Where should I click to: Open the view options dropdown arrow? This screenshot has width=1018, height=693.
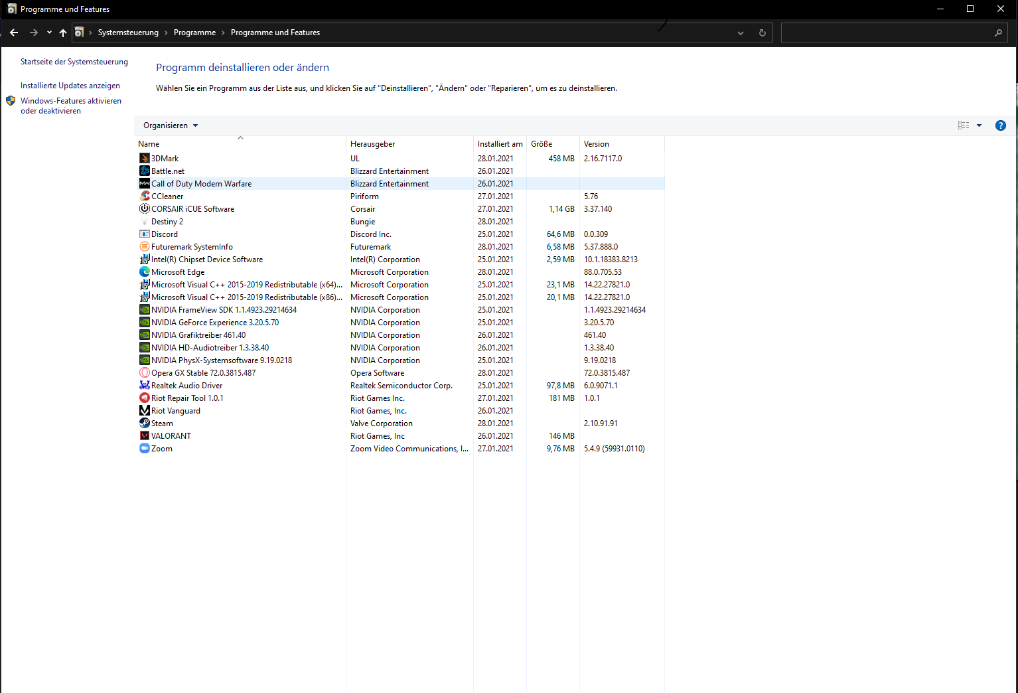(x=979, y=125)
